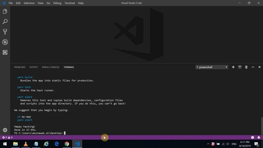Open the network icon in tray
The width and height of the screenshot is (263, 148).
point(223,144)
